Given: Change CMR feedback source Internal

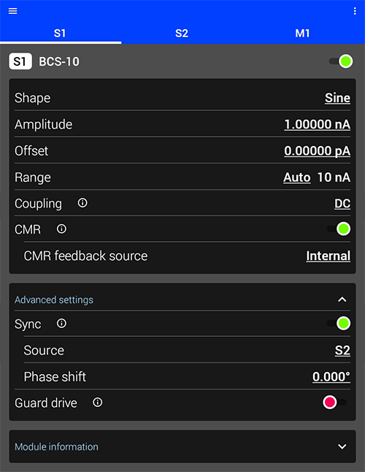Looking at the screenshot, I should [328, 256].
